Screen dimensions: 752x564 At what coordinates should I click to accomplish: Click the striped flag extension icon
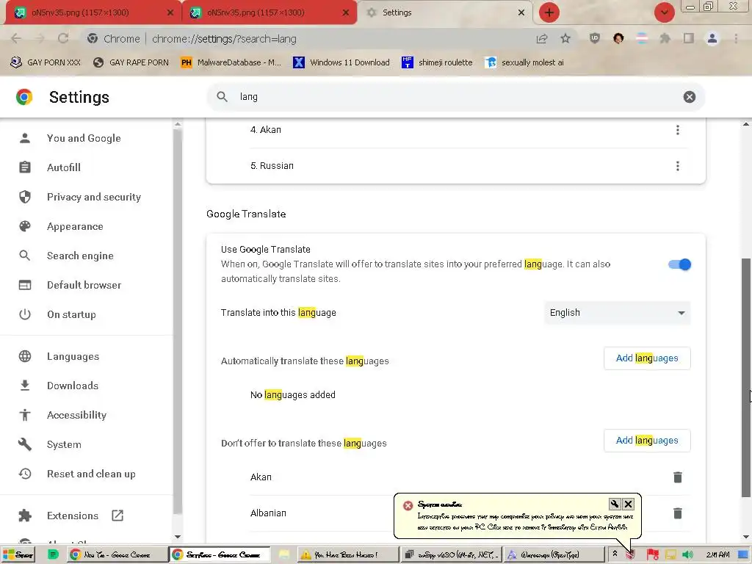pyautogui.click(x=642, y=38)
